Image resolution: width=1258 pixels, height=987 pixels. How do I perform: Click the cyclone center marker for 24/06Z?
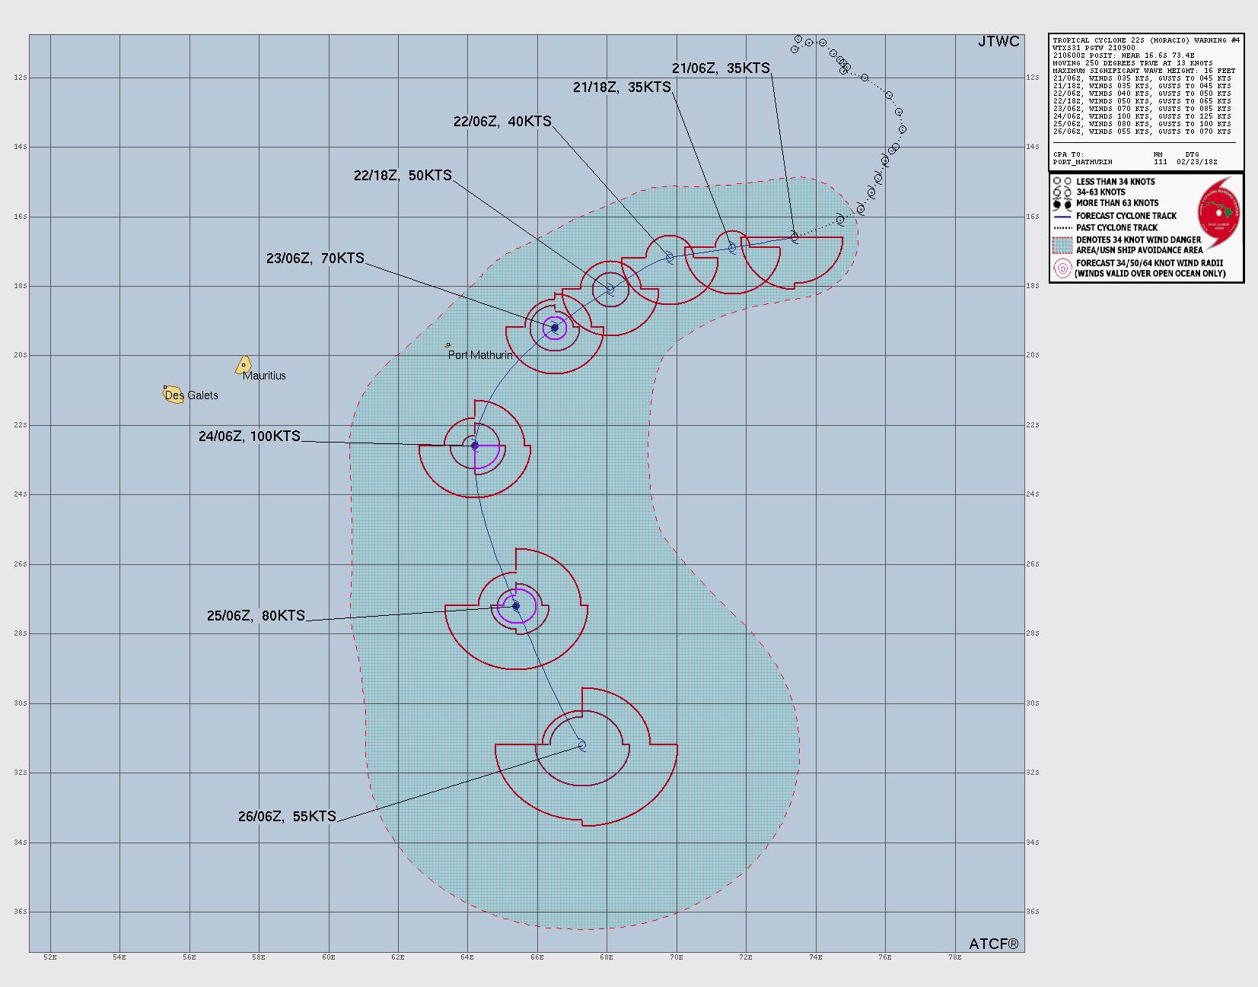point(475,446)
